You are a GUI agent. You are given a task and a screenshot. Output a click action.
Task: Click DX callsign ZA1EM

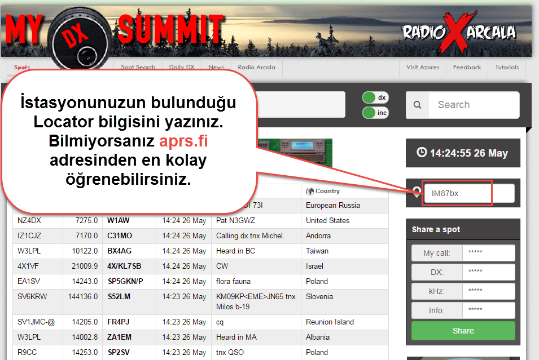coord(119,337)
